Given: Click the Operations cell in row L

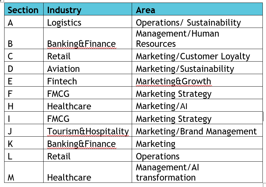Looking at the screenshot, I should (x=197, y=155).
